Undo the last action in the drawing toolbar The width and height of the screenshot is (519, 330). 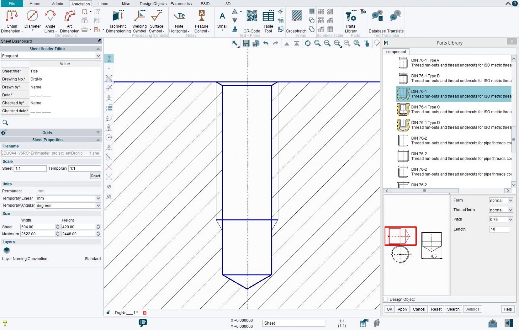click(x=266, y=43)
